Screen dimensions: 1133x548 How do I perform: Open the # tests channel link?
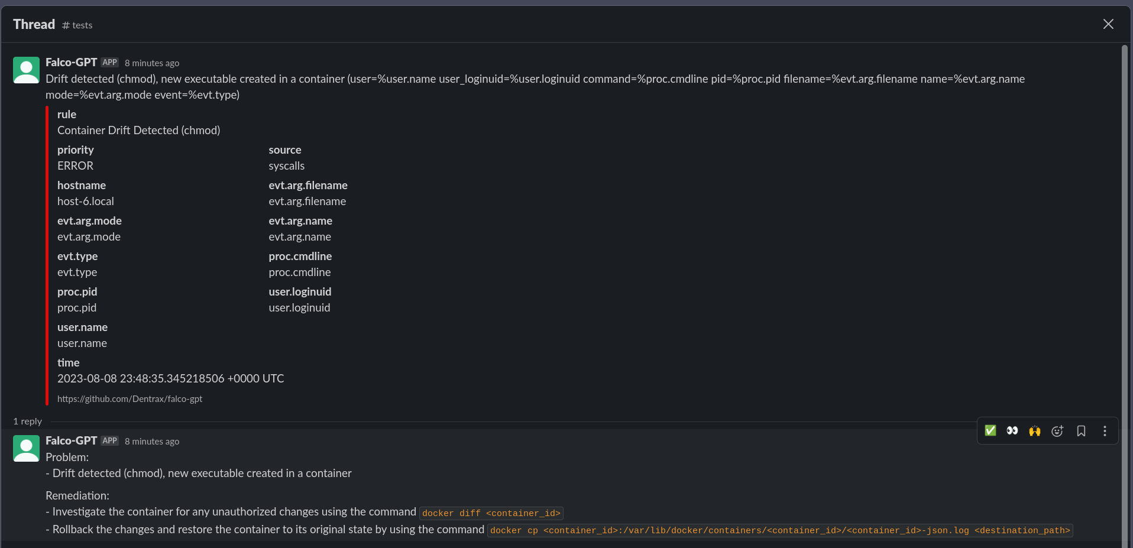[x=77, y=25]
